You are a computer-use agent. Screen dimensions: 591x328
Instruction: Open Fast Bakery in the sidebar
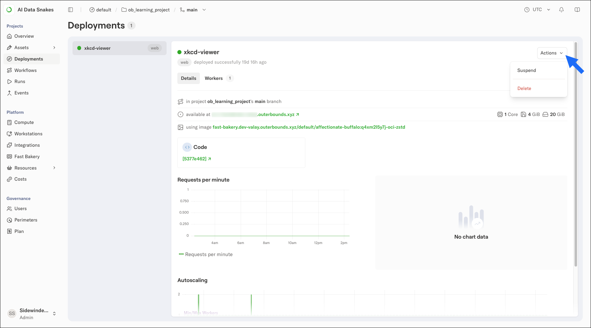[32, 157]
